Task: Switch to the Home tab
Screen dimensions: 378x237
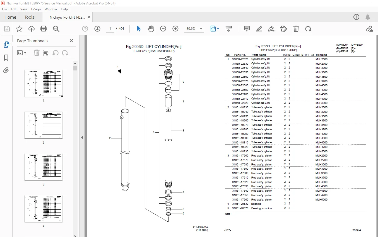Action: (10, 17)
